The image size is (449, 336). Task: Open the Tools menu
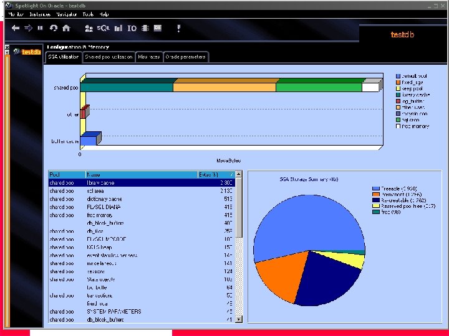pos(88,14)
